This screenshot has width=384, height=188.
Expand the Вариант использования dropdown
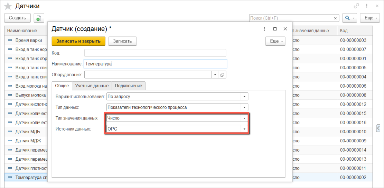pos(244,97)
